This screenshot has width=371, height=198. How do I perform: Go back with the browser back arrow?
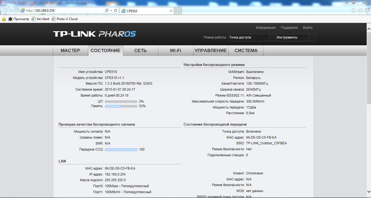click(x=6, y=10)
